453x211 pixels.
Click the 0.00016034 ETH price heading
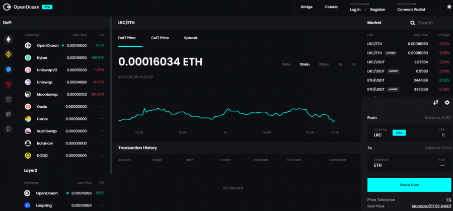[161, 62]
